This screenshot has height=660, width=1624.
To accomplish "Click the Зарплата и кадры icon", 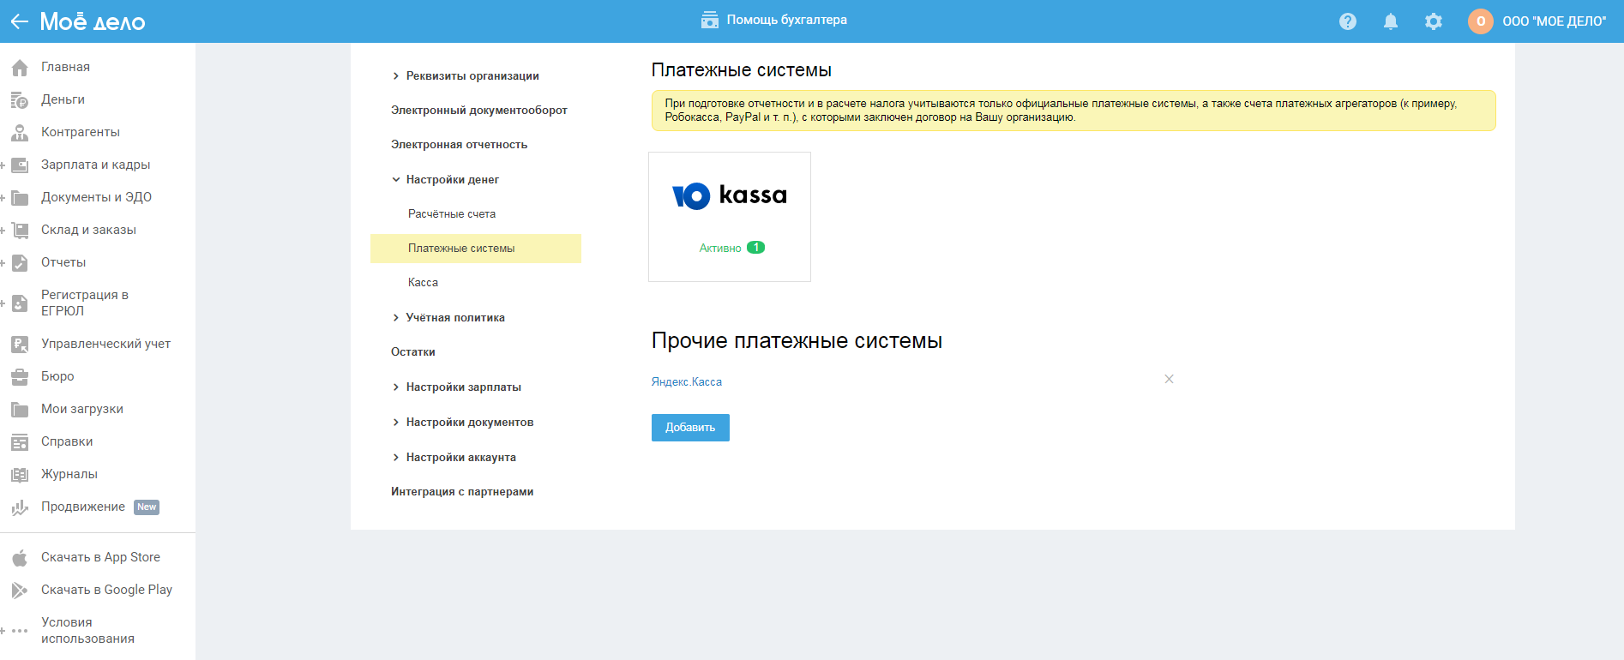I will coord(20,165).
